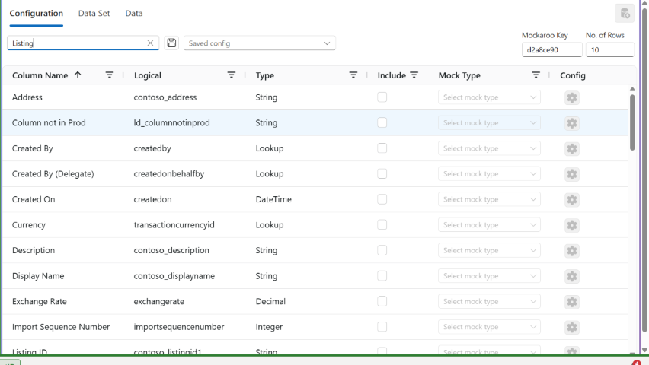Tick Include checkbox for Display Name
The height and width of the screenshot is (365, 649).
[382, 276]
